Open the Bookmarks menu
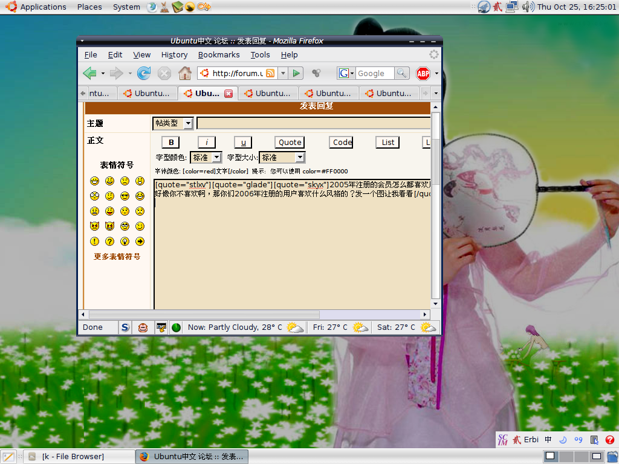 219,55
